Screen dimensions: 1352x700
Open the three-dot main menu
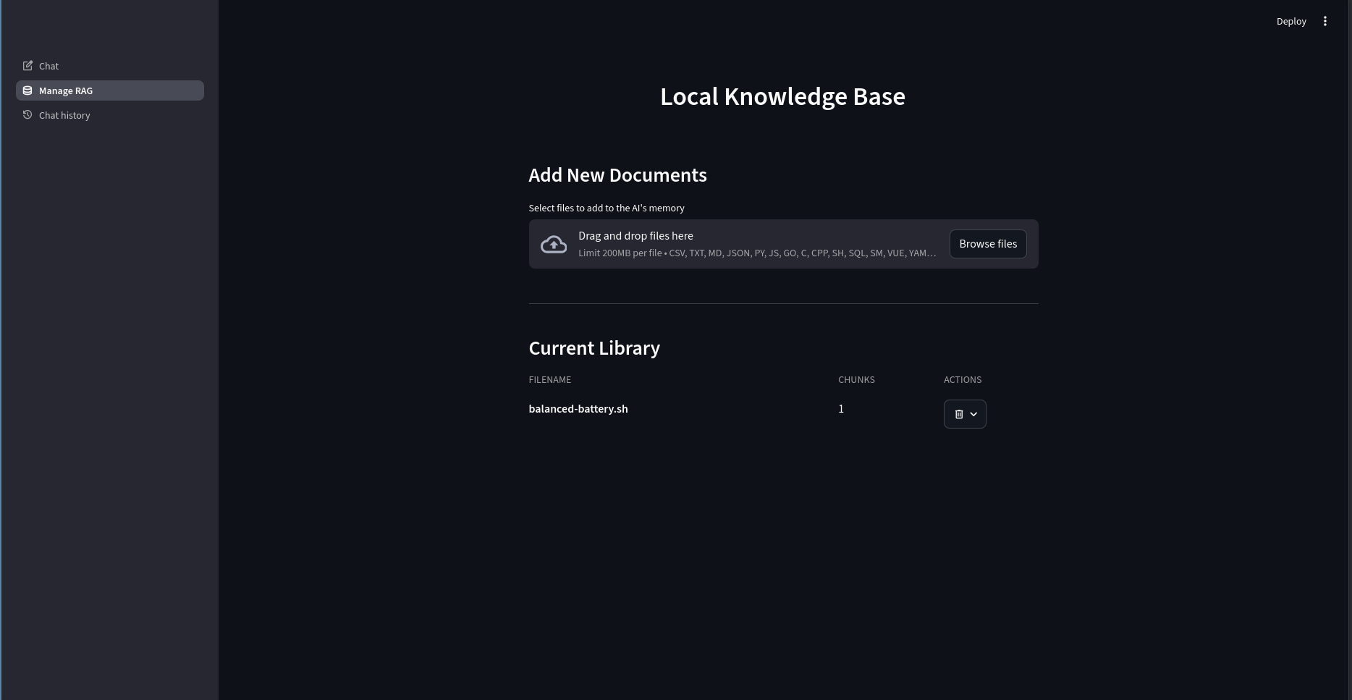click(1324, 22)
